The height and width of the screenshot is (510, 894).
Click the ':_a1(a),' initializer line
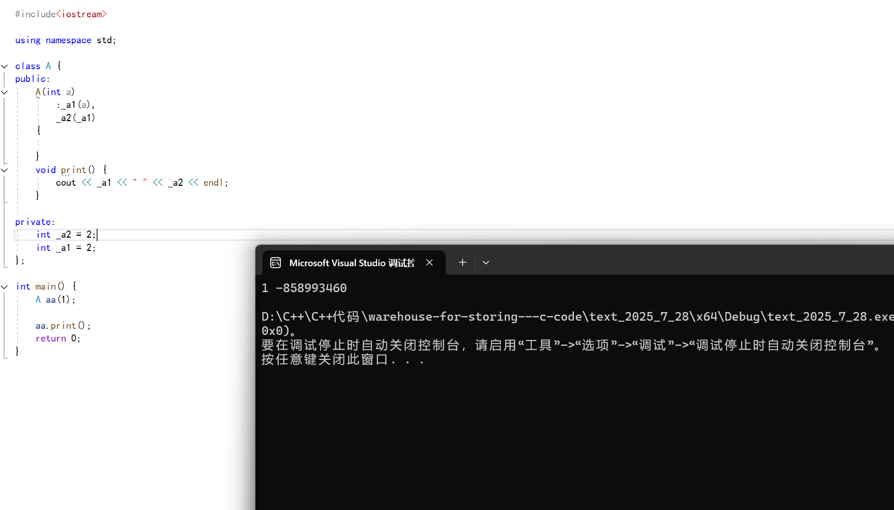point(75,105)
